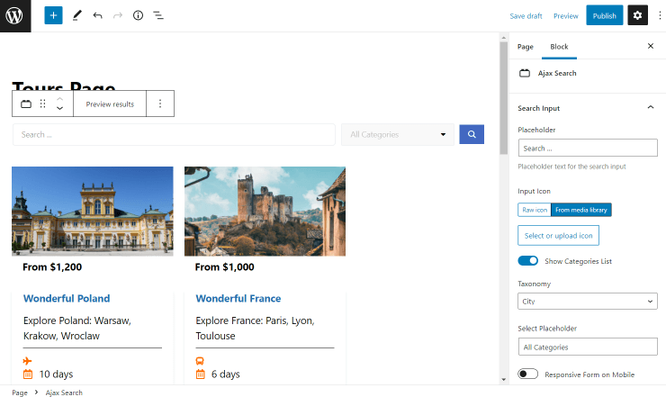This screenshot has height=397, width=666.
Task: Click the blue add block plus button
Action: [x=53, y=15]
